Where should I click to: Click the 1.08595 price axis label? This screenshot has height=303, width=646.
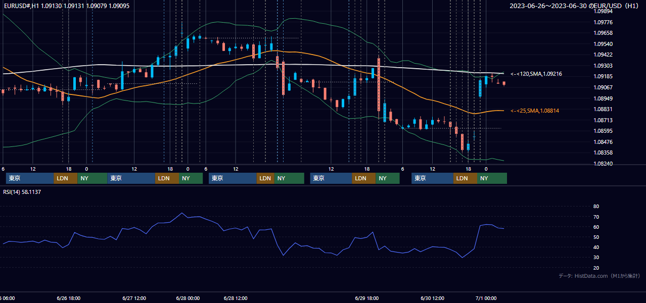[603, 131]
